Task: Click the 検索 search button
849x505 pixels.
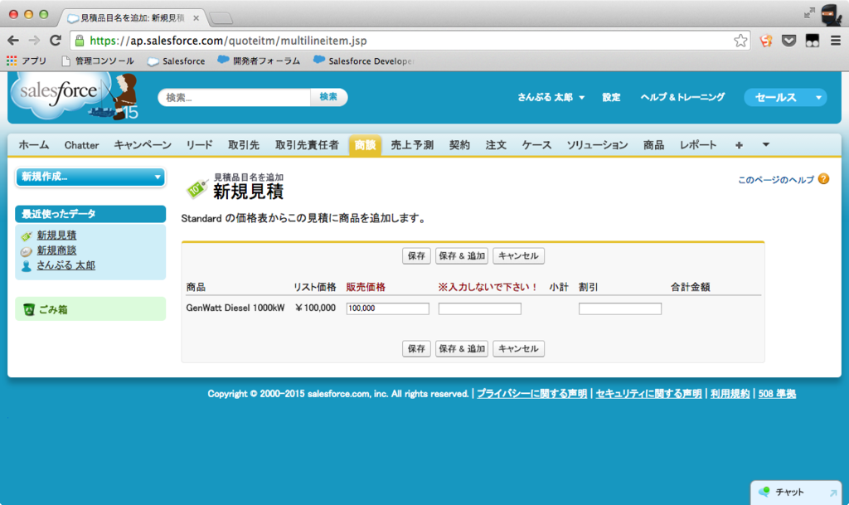Action: pos(328,97)
